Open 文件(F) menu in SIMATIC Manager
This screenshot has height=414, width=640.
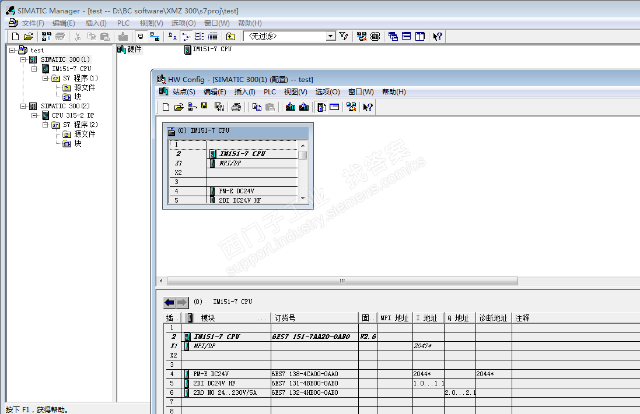(x=33, y=23)
